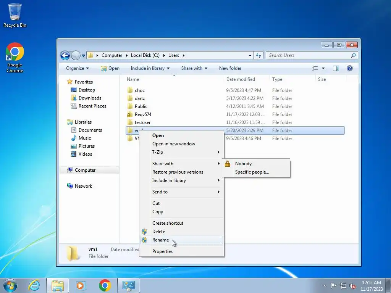Image resolution: width=391 pixels, height=293 pixels.
Task: Choose Nobody in the Share with submenu
Action: 256,164
